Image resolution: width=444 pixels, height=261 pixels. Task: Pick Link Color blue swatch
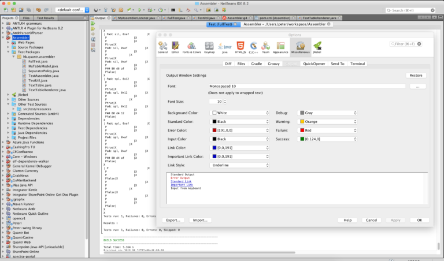pos(214,148)
